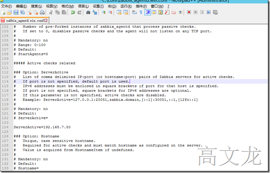The width and height of the screenshot is (270, 173).
Task: Open the user defined language icon
Action: pos(154,13)
